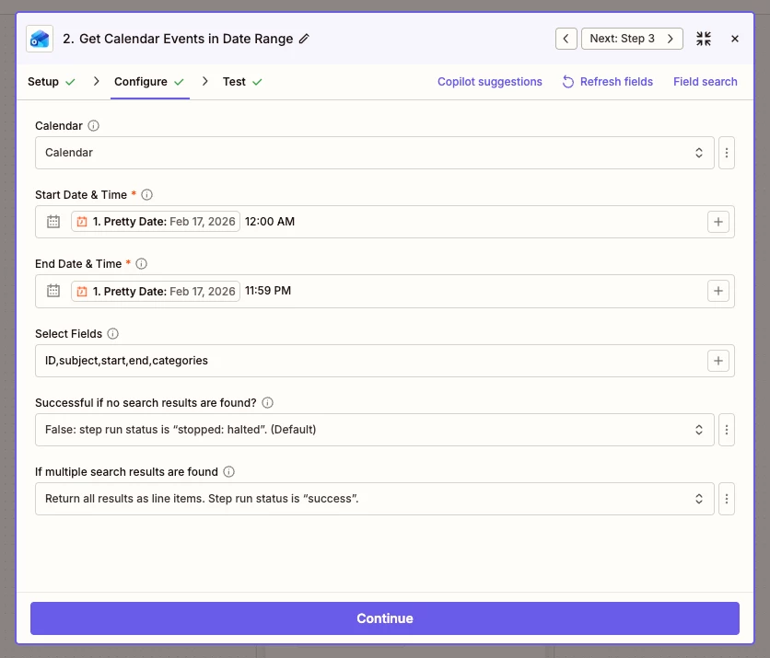Screen dimensions: 770x658
Task: Open the Setup tab
Action: click(x=52, y=82)
